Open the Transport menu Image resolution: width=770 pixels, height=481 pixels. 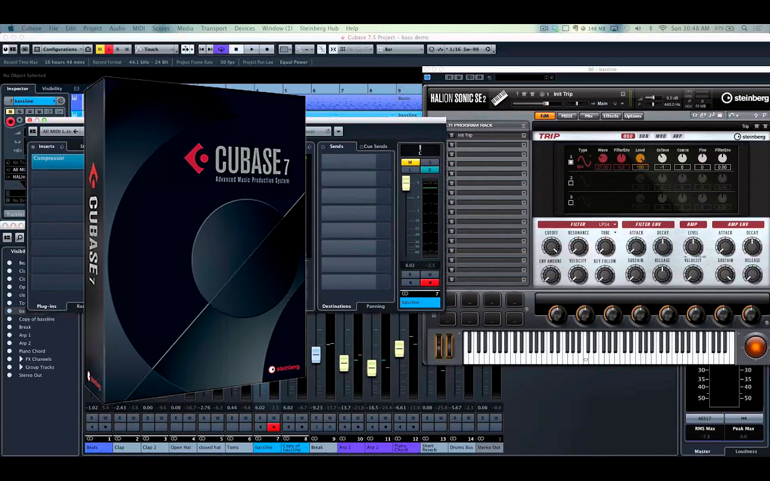pos(214,28)
